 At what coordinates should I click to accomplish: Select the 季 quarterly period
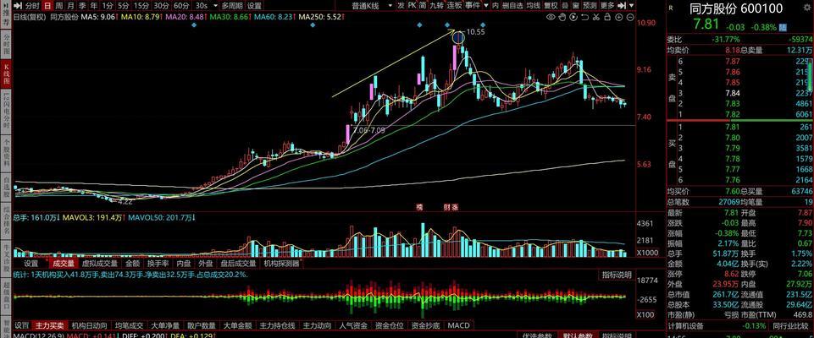(82, 6)
